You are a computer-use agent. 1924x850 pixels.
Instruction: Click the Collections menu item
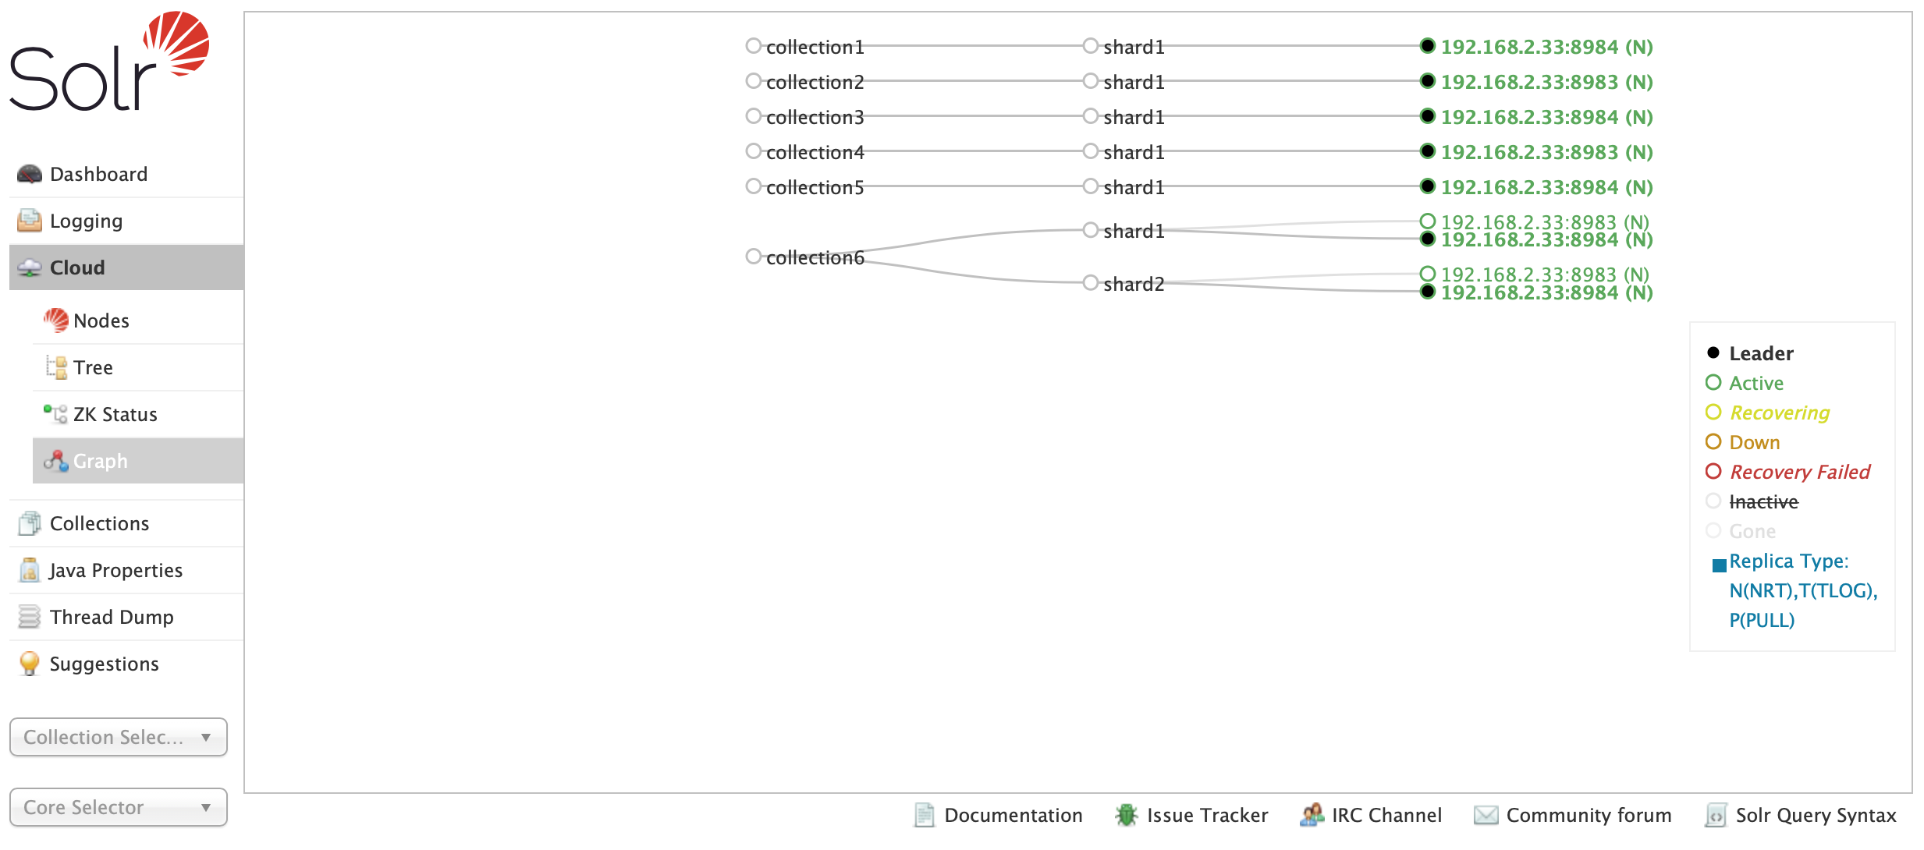click(x=98, y=521)
